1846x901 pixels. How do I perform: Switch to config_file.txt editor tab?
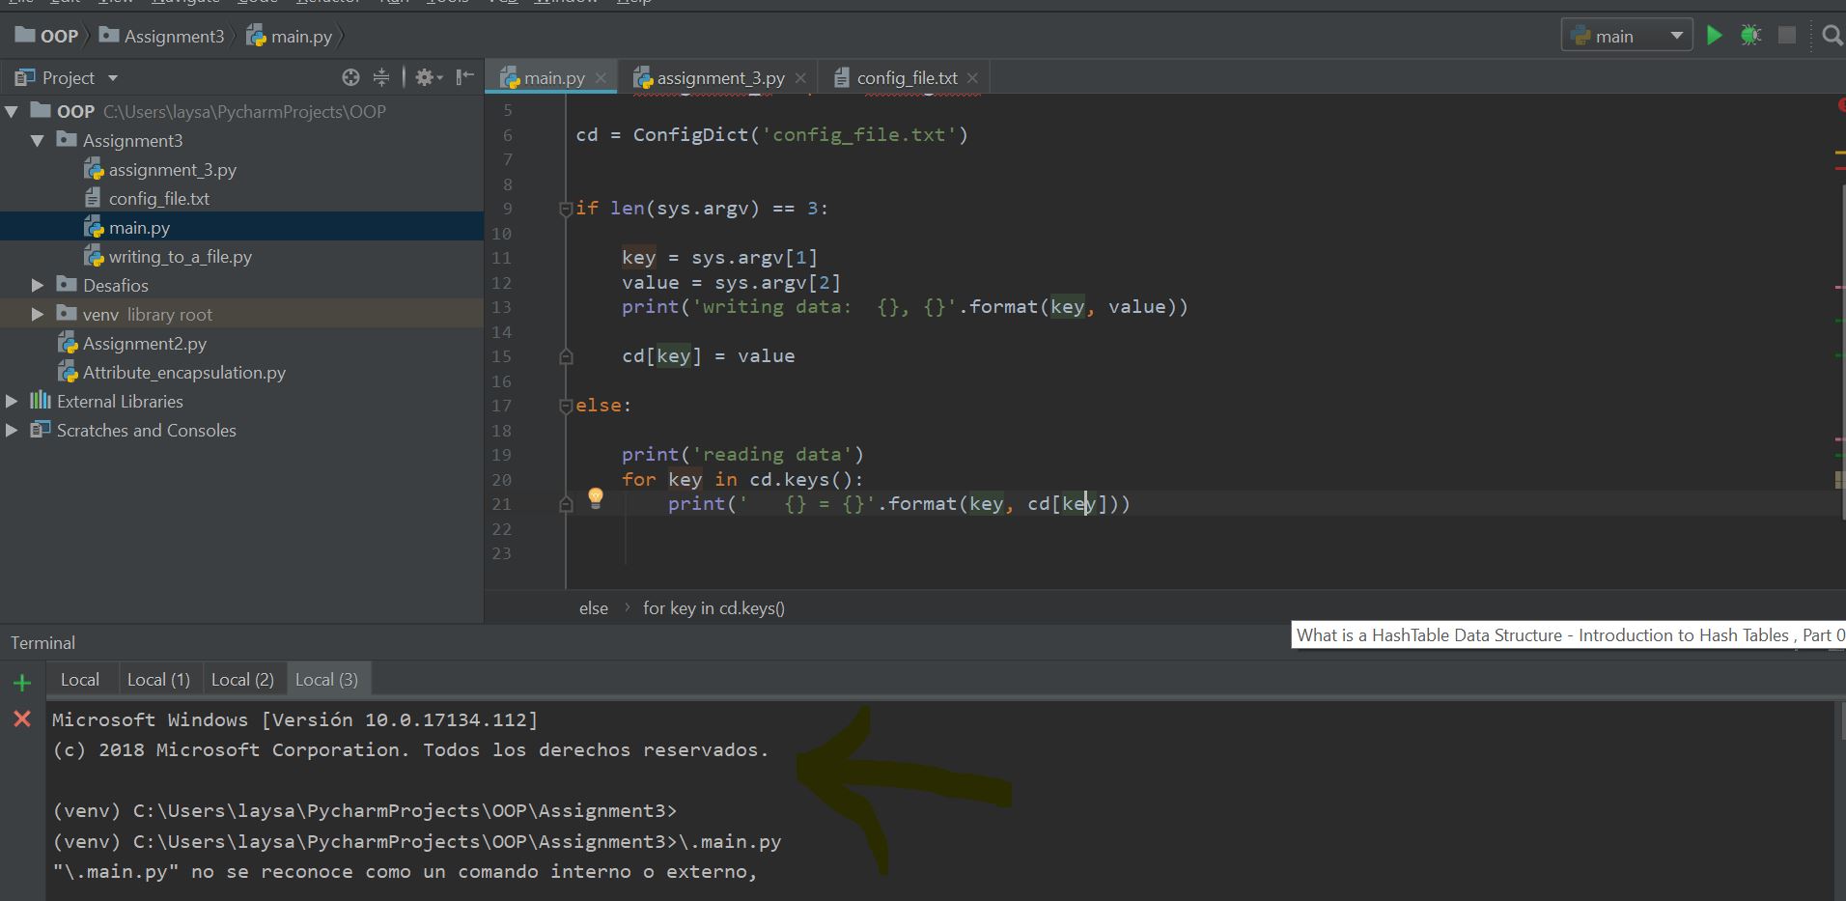(906, 78)
